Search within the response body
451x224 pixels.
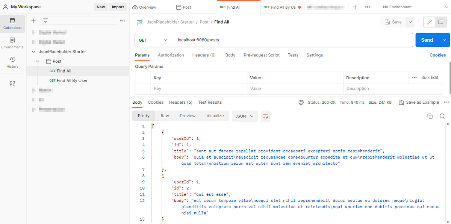[x=442, y=116]
